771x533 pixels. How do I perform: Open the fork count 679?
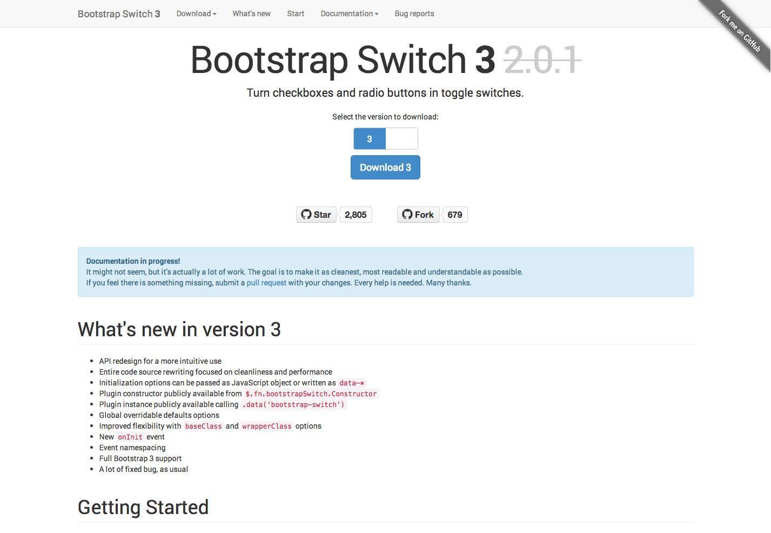[455, 215]
